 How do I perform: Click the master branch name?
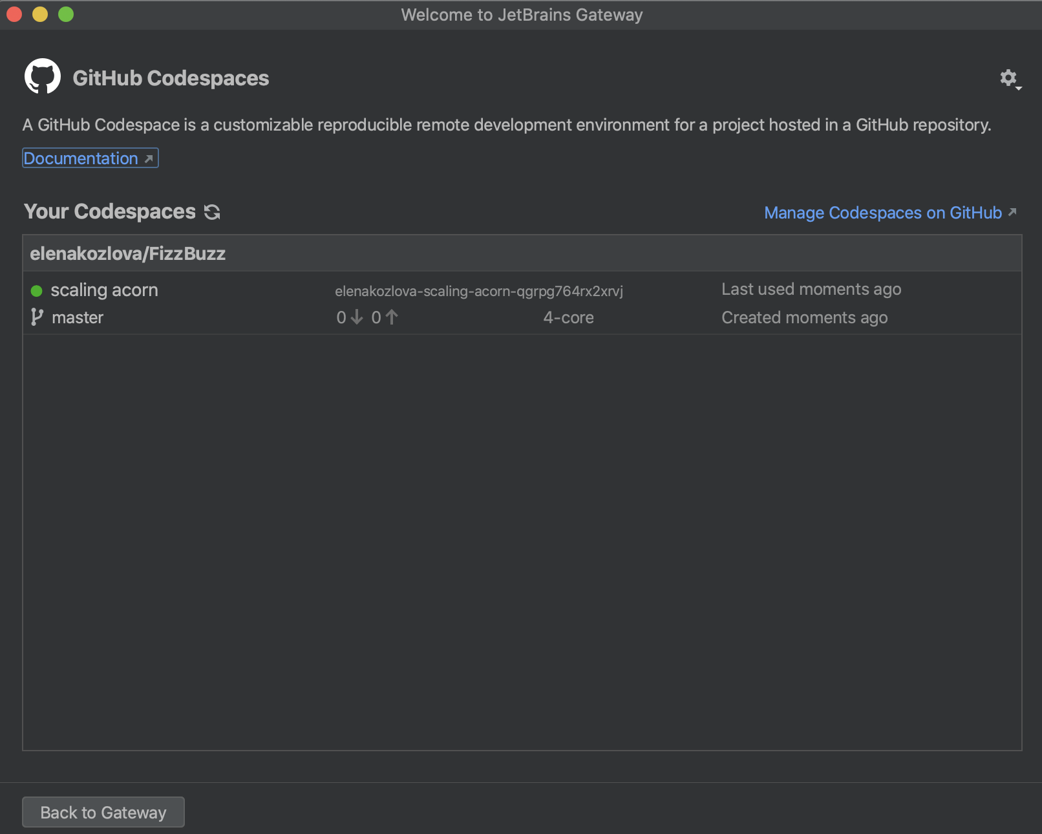pos(78,317)
